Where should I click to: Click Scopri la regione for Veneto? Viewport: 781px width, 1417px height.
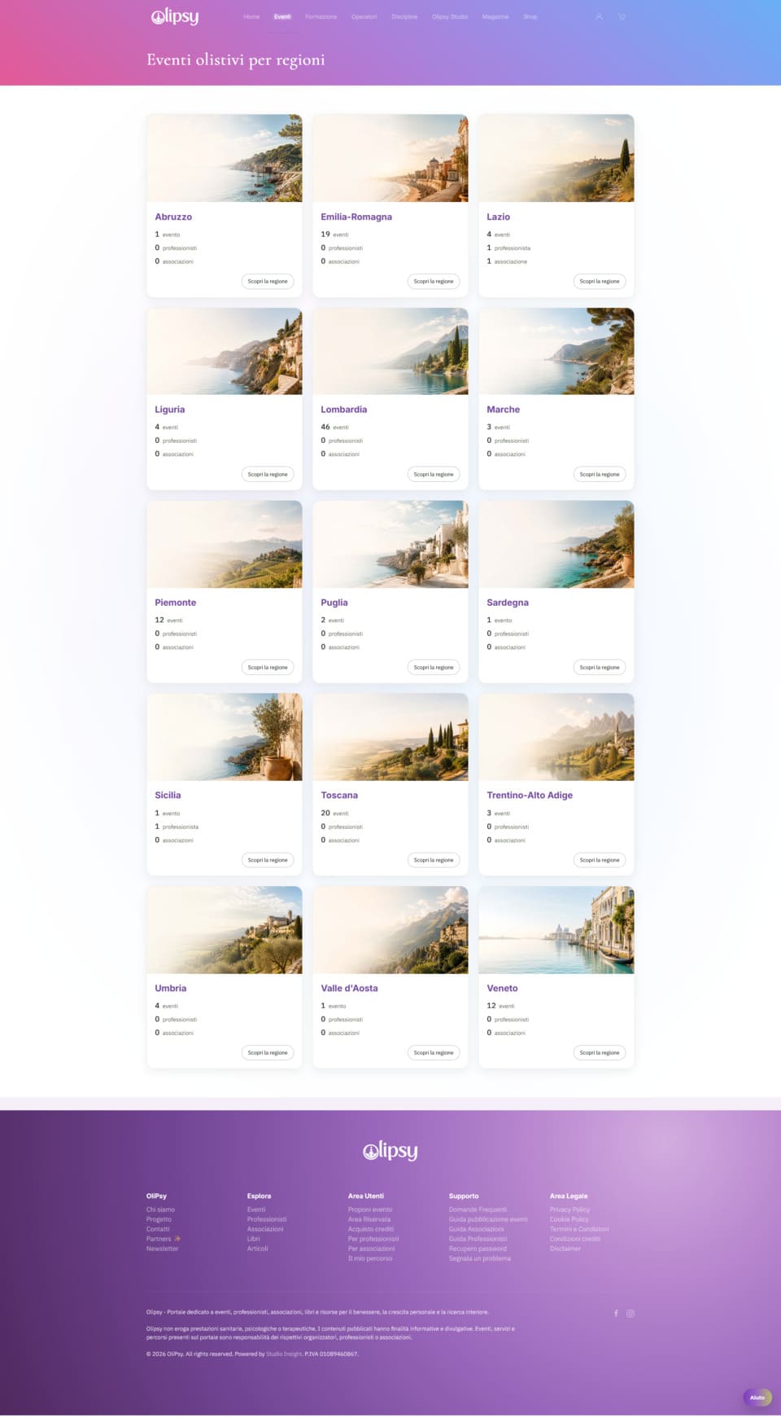(600, 1052)
